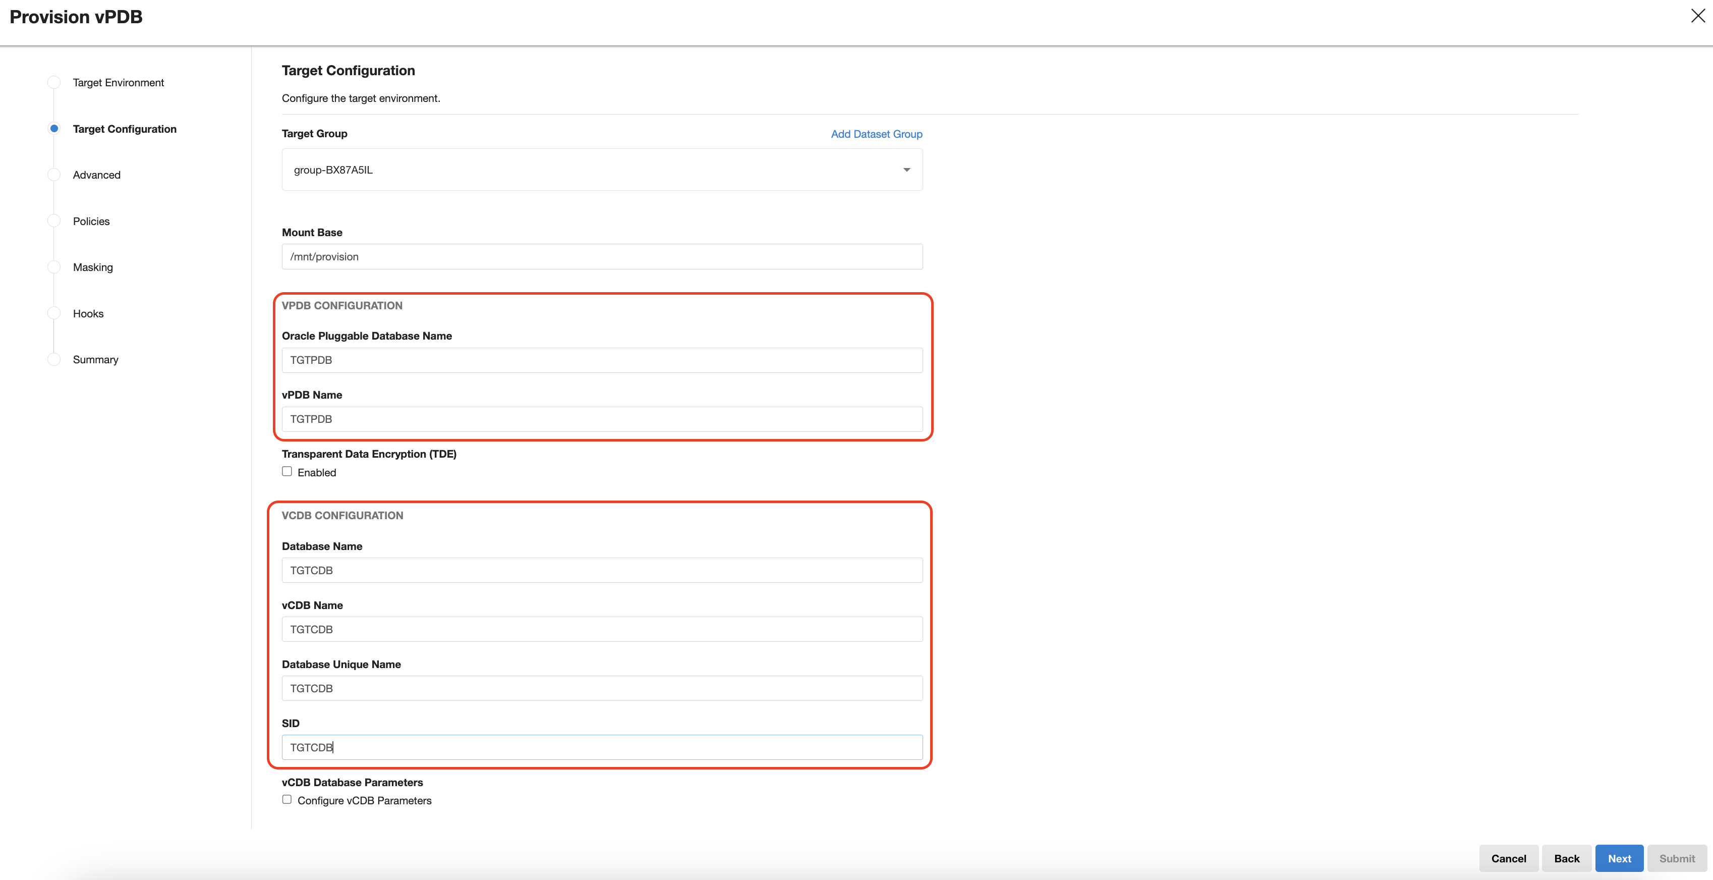This screenshot has width=1713, height=880.
Task: Enable Transparent Data Encryption checkbox
Action: point(287,471)
